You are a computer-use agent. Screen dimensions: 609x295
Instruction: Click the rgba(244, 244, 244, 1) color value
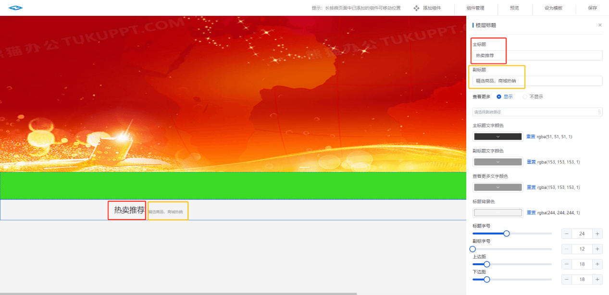click(559, 212)
